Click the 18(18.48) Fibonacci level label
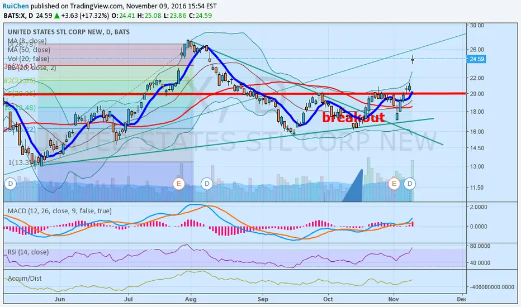The height and width of the screenshot is (307, 521). click(x=20, y=108)
